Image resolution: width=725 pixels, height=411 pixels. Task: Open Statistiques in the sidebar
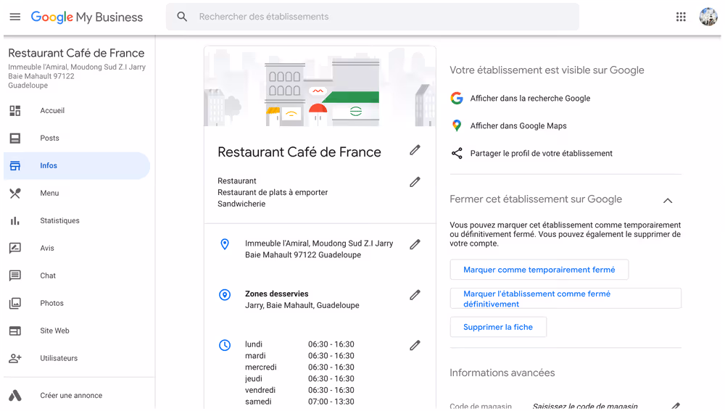coord(77,220)
